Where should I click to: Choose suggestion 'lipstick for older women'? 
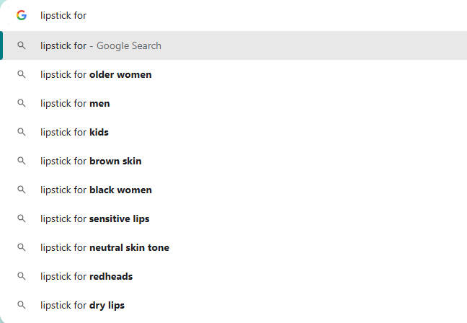[233, 74]
